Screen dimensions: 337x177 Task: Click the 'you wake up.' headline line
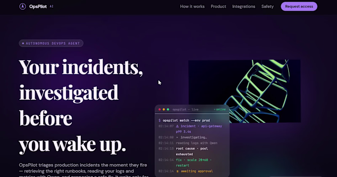pos(72,145)
